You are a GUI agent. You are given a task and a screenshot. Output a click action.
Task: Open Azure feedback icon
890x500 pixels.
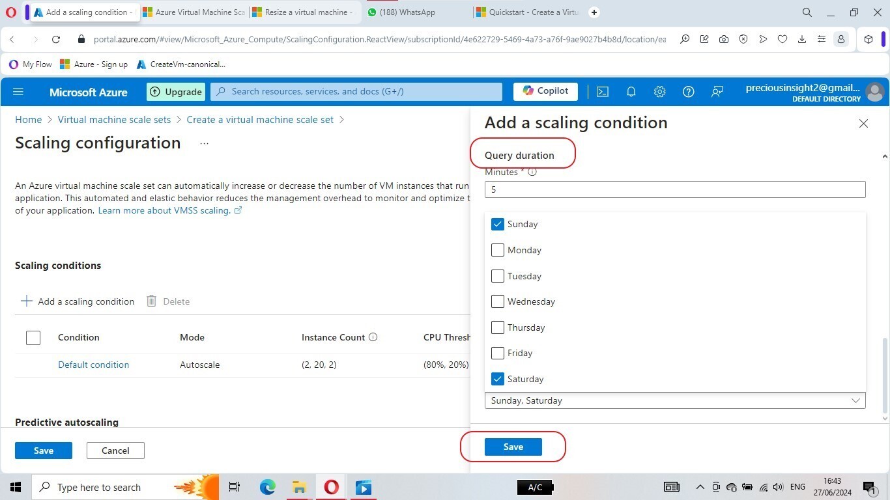(717, 92)
